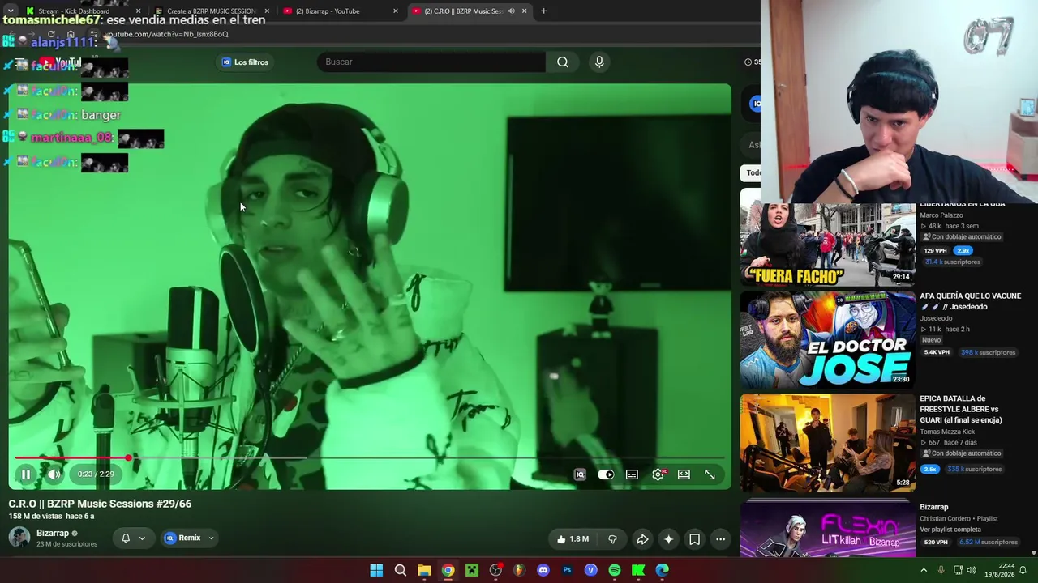Share the video

pyautogui.click(x=642, y=538)
